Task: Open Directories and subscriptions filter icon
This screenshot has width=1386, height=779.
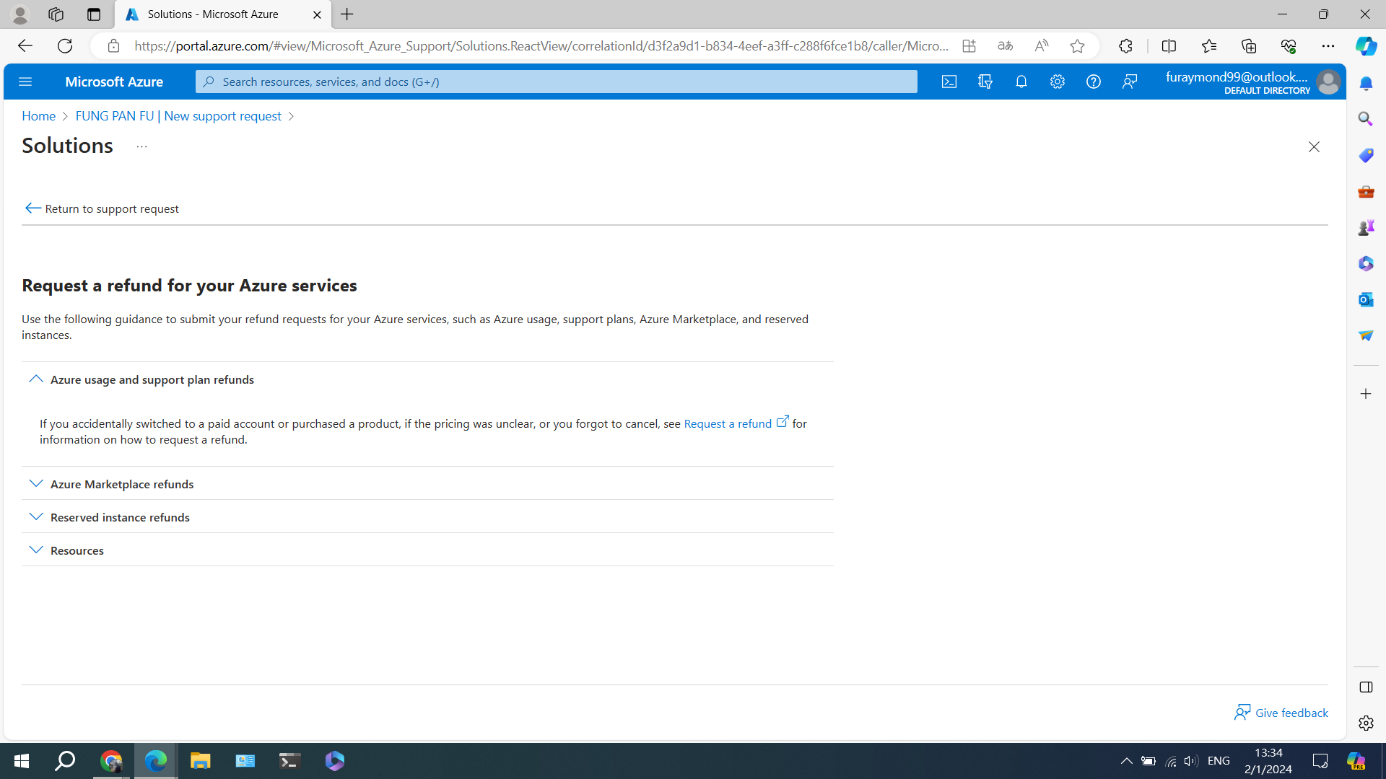Action: [985, 82]
